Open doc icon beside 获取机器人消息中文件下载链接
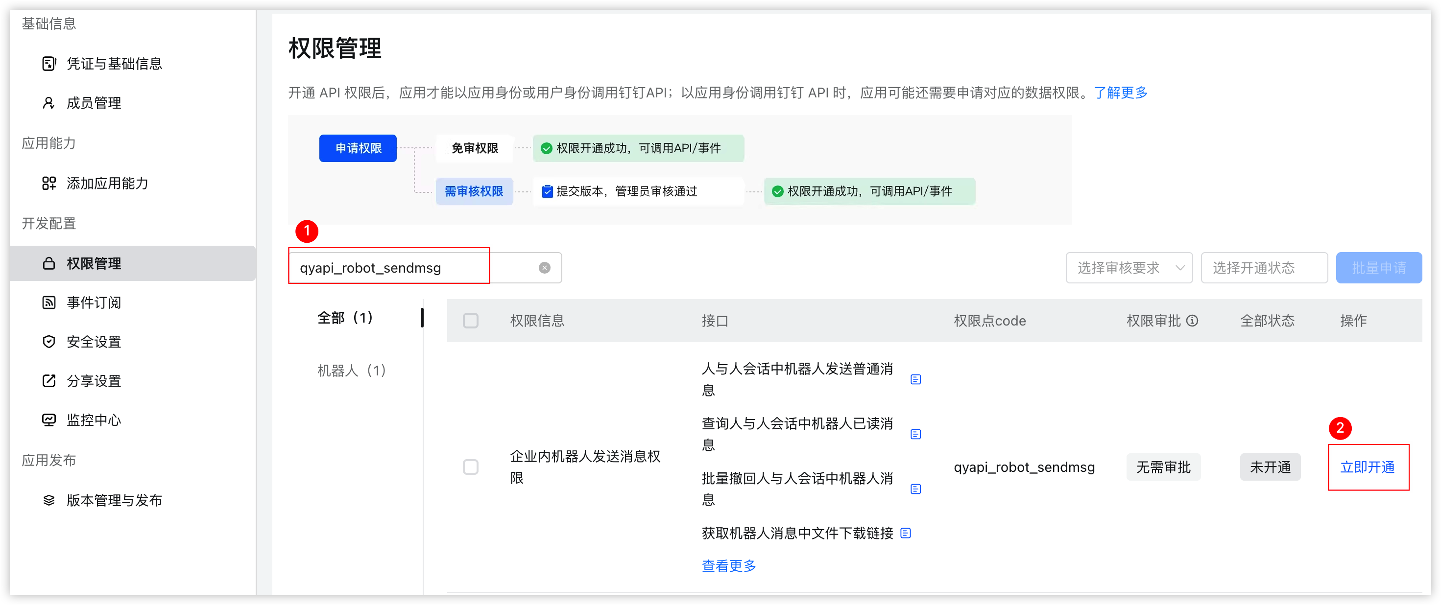Image resolution: width=1441 pixels, height=605 pixels. 905,534
